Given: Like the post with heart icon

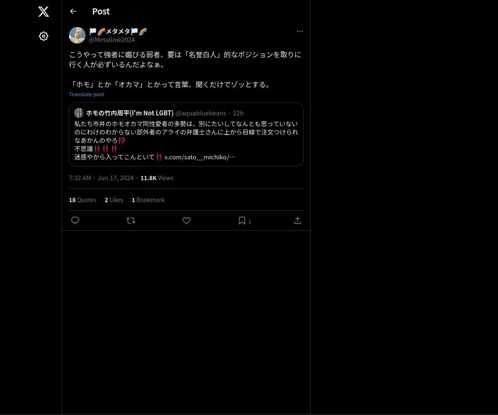Looking at the screenshot, I should coord(186,220).
